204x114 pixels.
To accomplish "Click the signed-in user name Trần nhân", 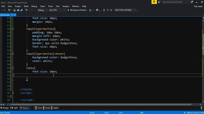I will click(198, 6).
